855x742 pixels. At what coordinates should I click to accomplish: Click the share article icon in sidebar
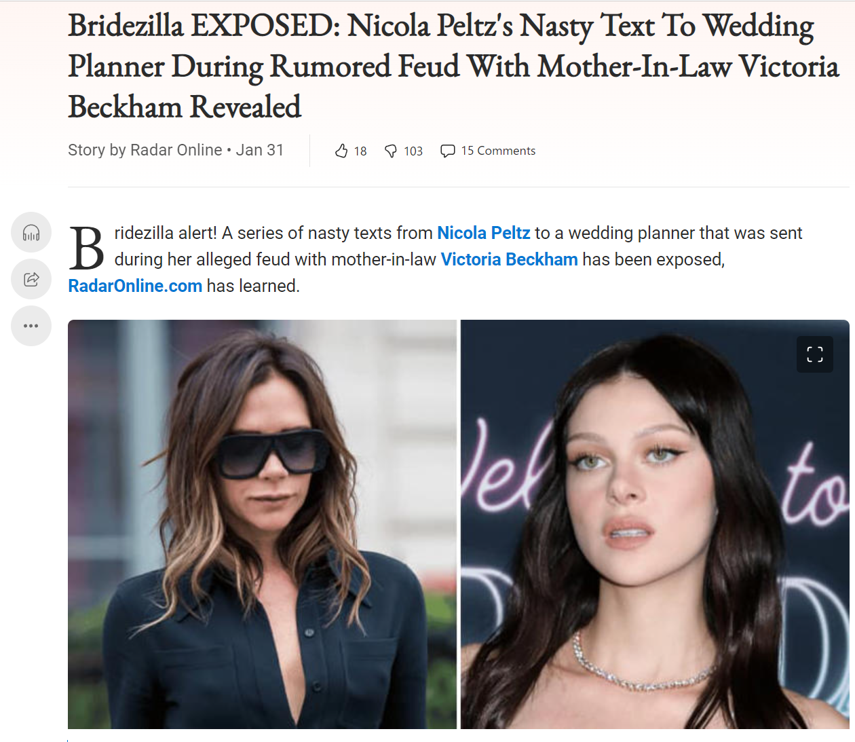(x=31, y=279)
